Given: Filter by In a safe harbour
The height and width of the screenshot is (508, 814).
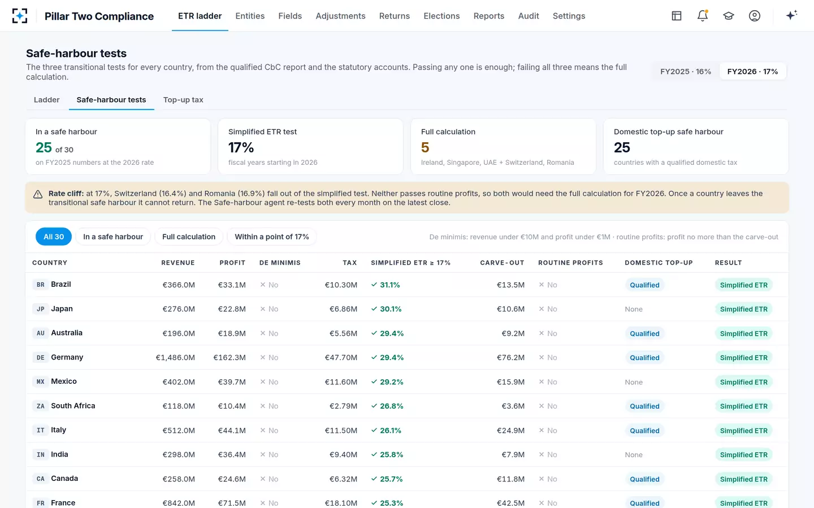Looking at the screenshot, I should [113, 237].
